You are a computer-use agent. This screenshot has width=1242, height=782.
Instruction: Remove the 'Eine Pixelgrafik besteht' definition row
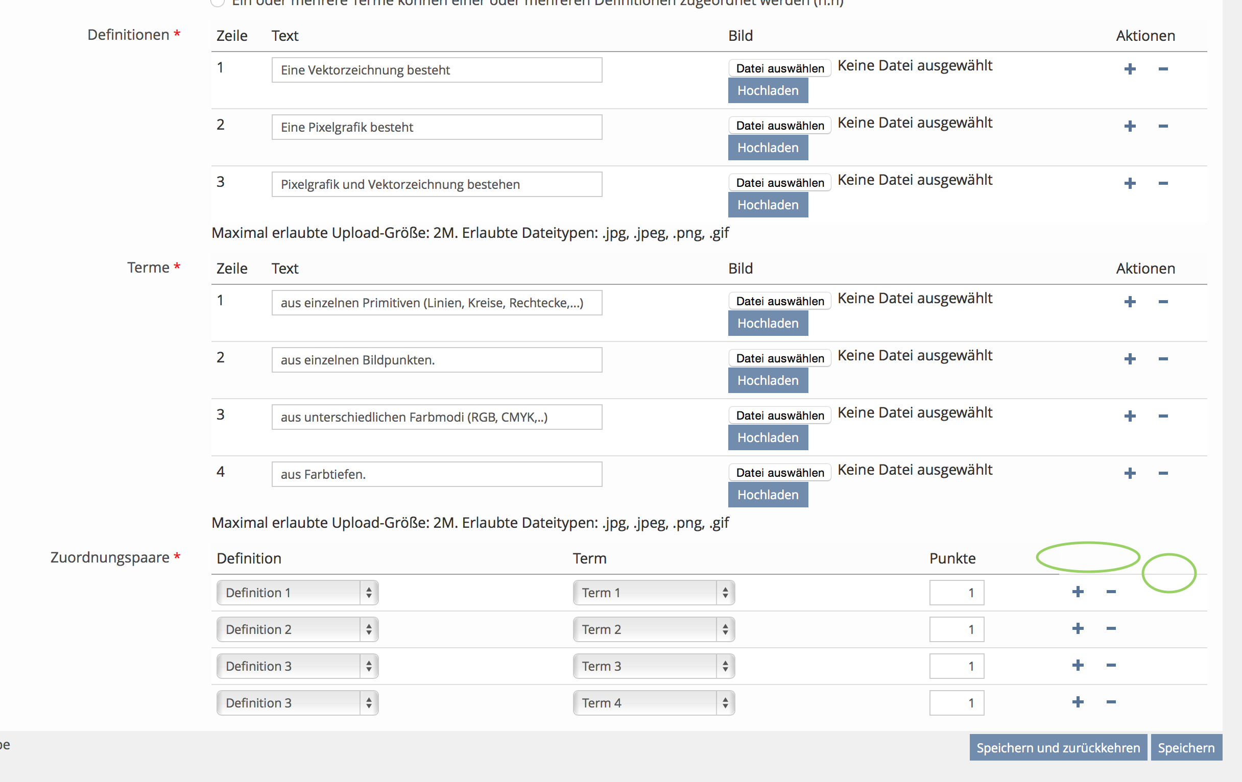click(x=1162, y=126)
